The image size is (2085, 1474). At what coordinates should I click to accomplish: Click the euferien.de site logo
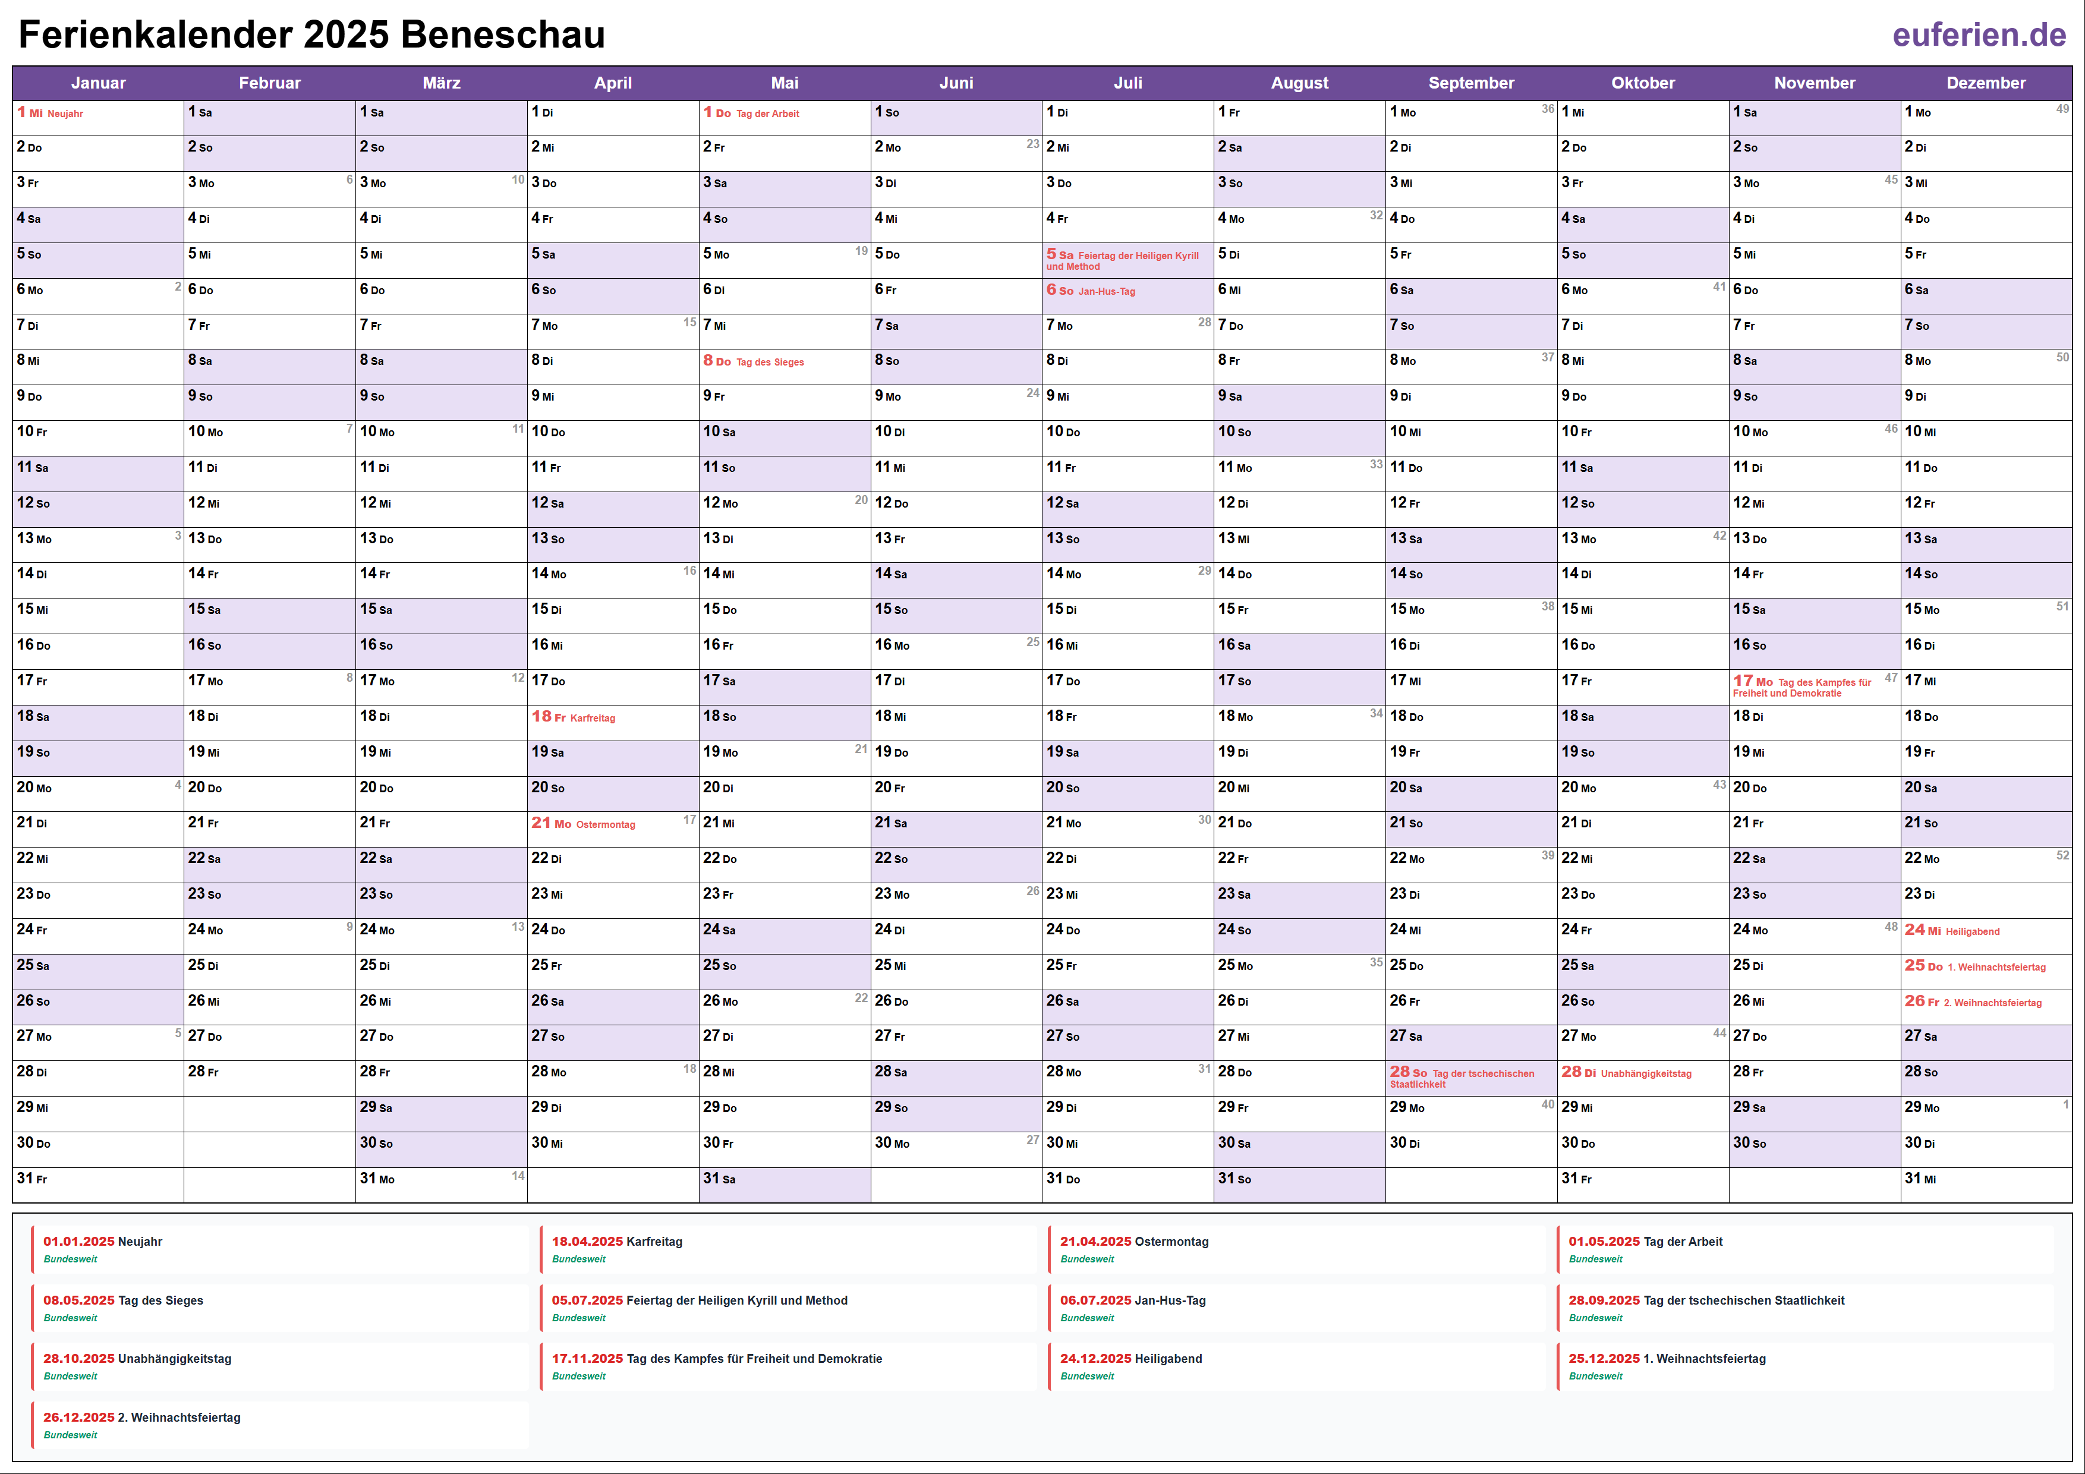[x=1979, y=34]
